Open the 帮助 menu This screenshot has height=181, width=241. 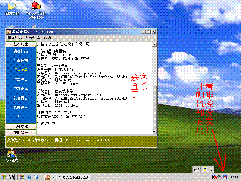click(x=47, y=37)
